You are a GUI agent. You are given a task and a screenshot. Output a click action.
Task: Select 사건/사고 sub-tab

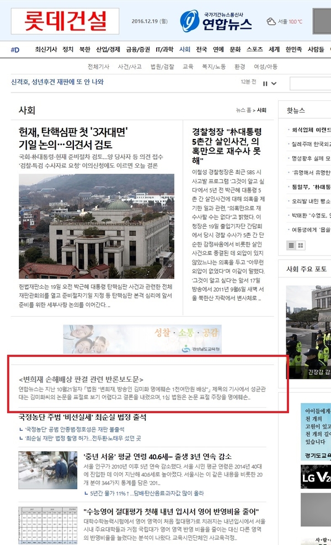[x=130, y=67]
